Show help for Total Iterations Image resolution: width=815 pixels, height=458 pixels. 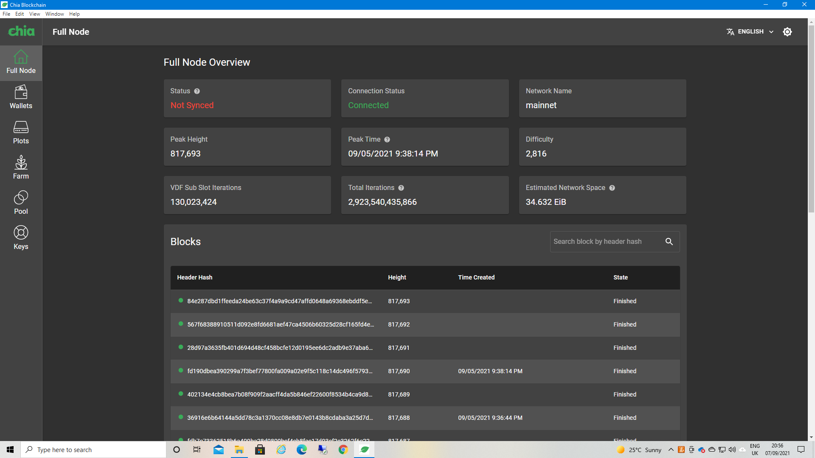401,188
